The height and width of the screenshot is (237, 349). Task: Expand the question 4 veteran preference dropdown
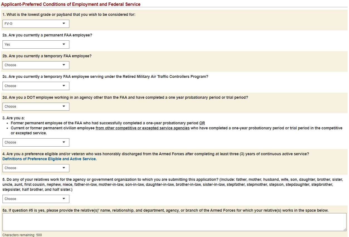[x=36, y=168]
